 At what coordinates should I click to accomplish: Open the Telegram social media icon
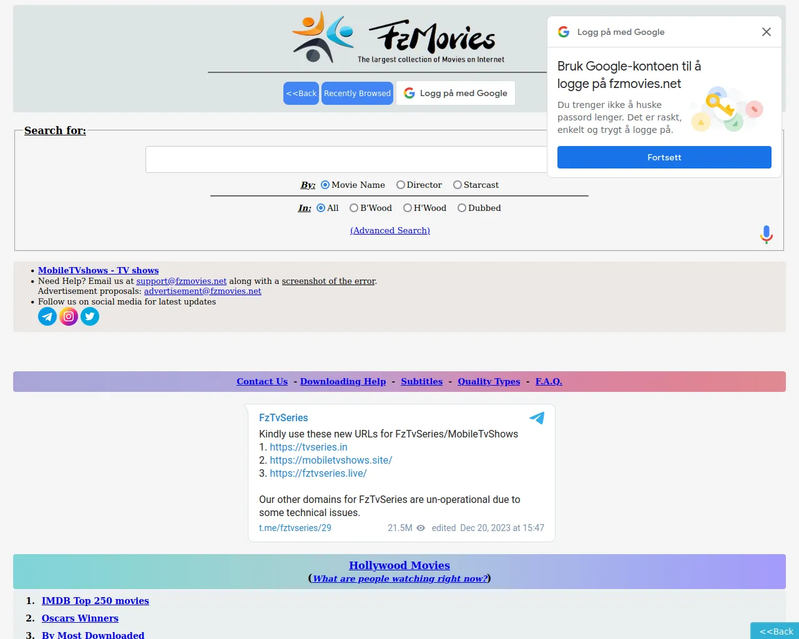tap(47, 316)
